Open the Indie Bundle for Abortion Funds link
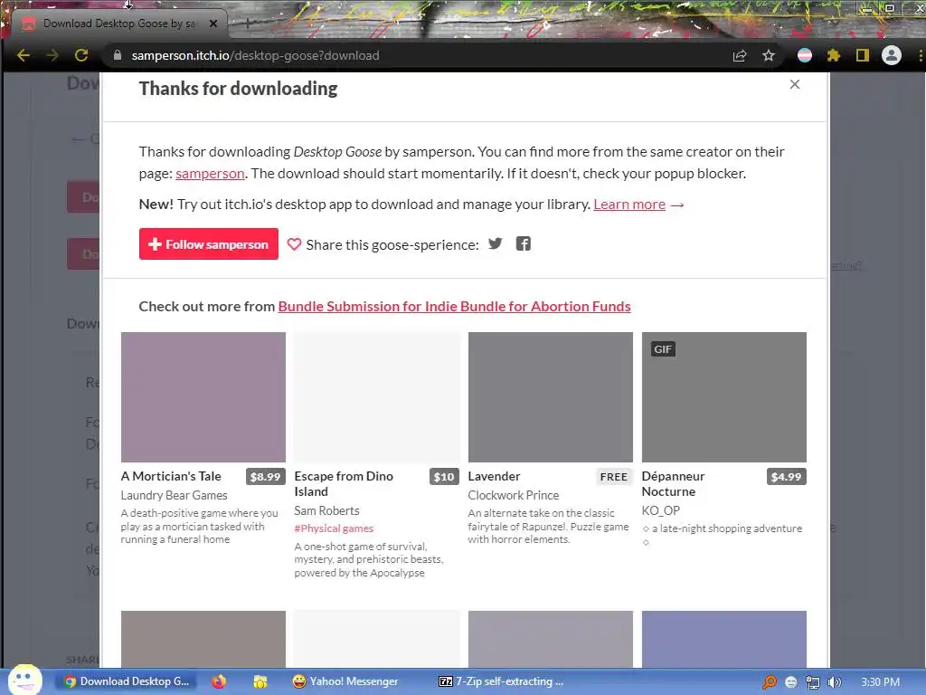The width and height of the screenshot is (926, 695). (x=454, y=306)
